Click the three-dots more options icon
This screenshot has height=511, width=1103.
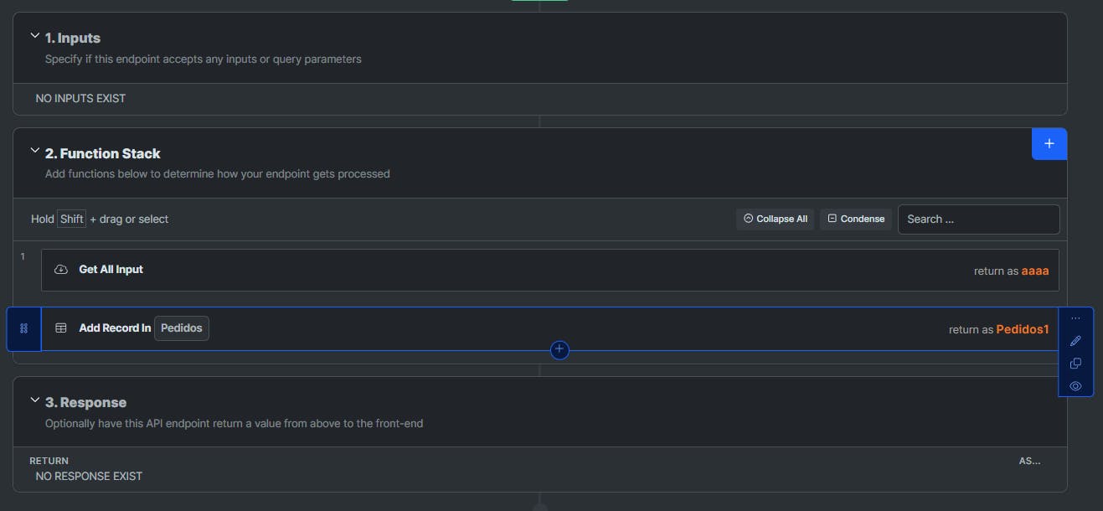click(1076, 318)
